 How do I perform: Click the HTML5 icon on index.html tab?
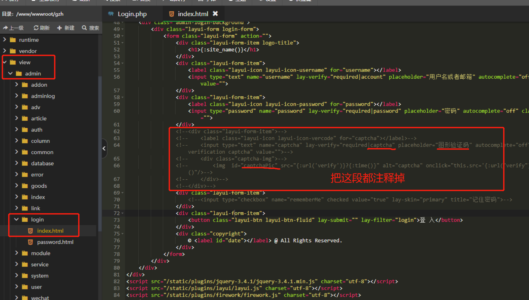coord(171,14)
